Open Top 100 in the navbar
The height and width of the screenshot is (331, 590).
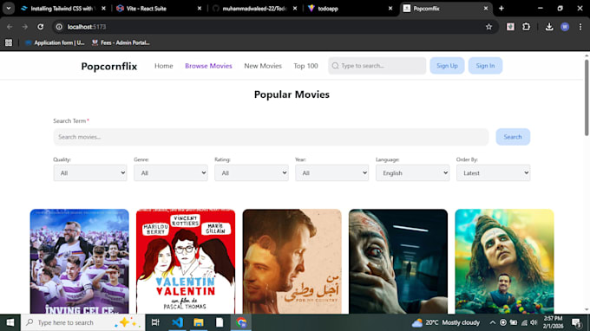point(305,66)
